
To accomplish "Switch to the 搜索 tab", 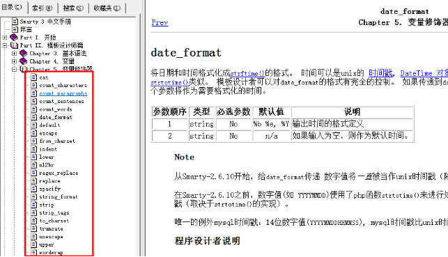I will click(73, 8).
